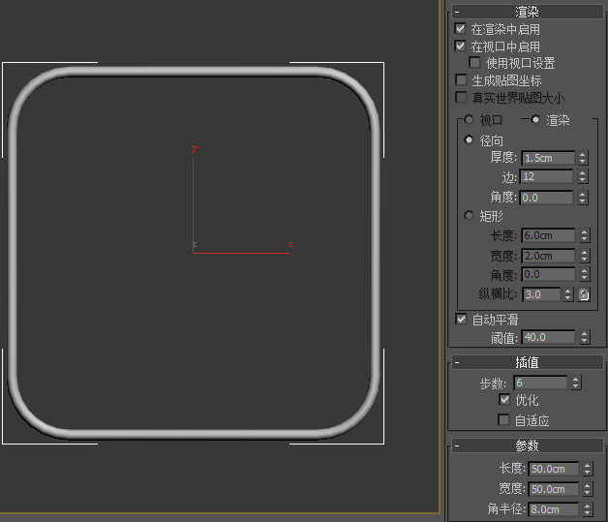Viewport: 608px width, 522px height.
Task: Collapse the 渲染 rollout header
Action: pos(528,12)
